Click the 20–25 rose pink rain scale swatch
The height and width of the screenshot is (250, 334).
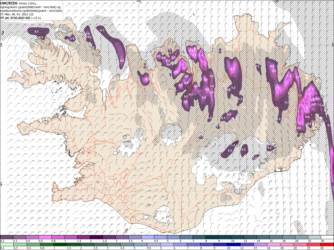tap(301, 244)
